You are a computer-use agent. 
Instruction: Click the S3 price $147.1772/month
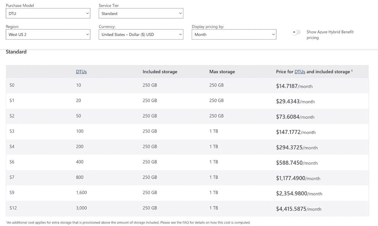295,132
